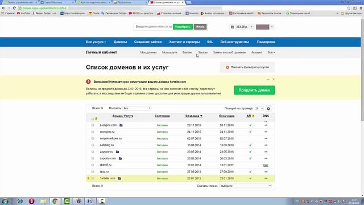
Task: Open folder icon next to z-engine.com
Action: [121, 125]
